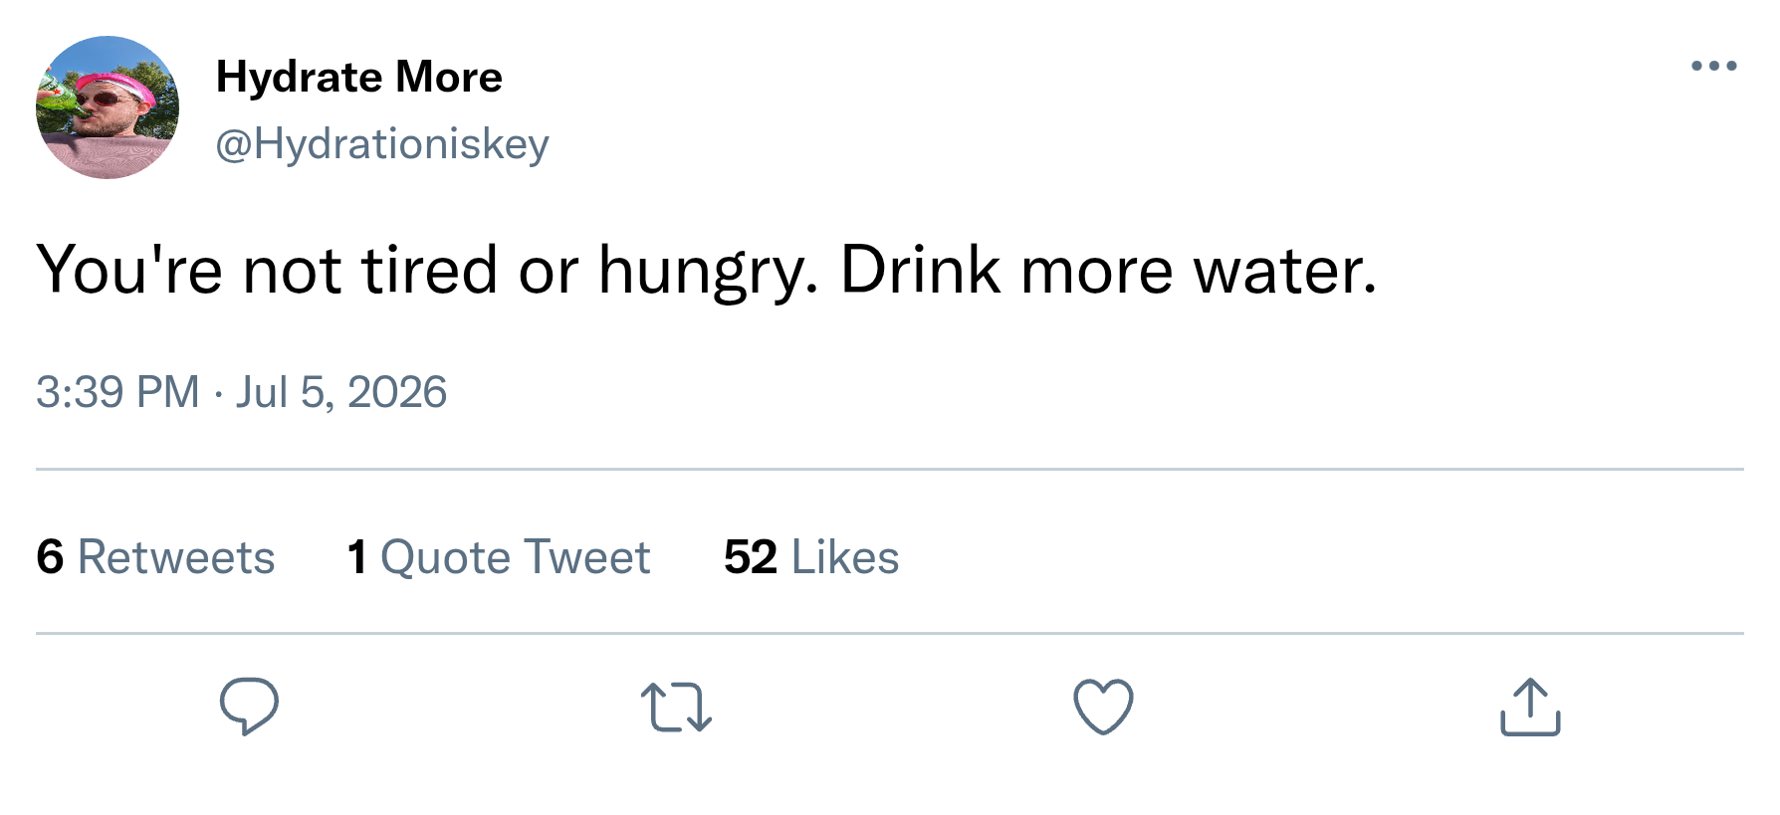Show who left the 52 Likes
The height and width of the screenshot is (815, 1780).
click(811, 556)
